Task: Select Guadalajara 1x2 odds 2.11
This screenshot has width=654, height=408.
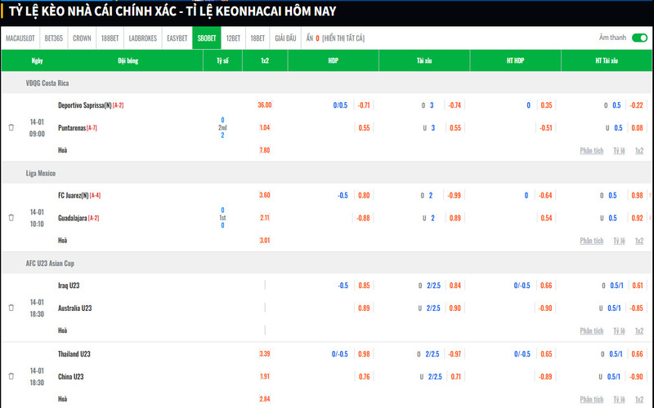Action: [264, 218]
